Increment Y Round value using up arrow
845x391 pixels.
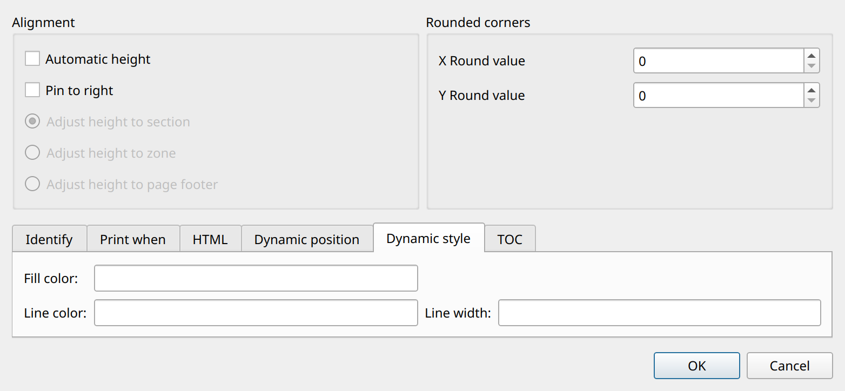click(811, 90)
